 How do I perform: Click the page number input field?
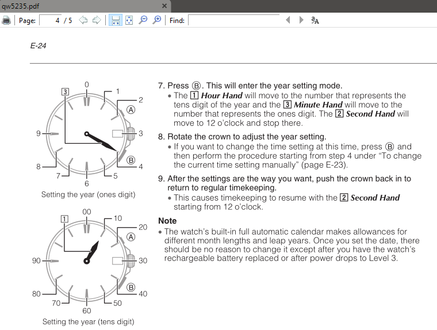click(x=51, y=20)
